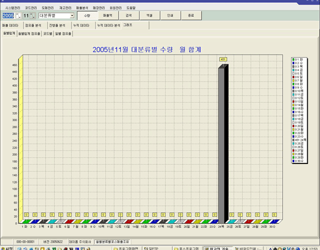Screen dimensions: 320x250
Task: Decrease the month with the down arrow
Action: pos(34,17)
